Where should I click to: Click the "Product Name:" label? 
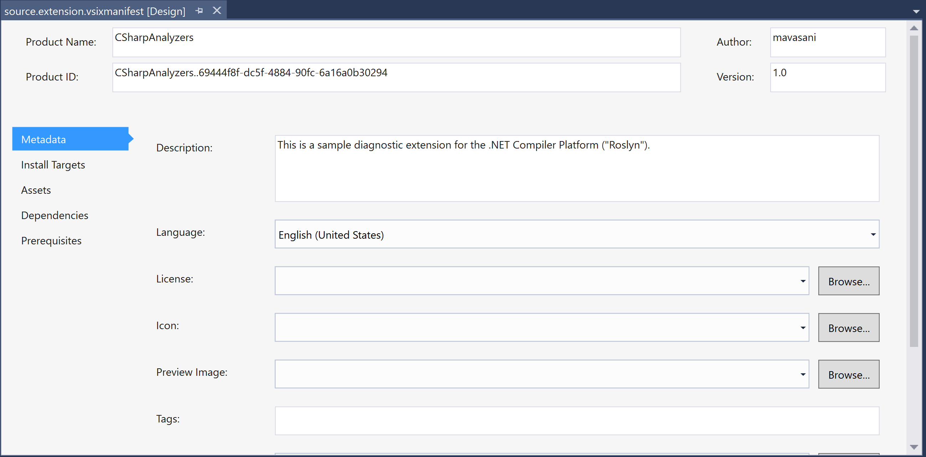click(x=61, y=42)
